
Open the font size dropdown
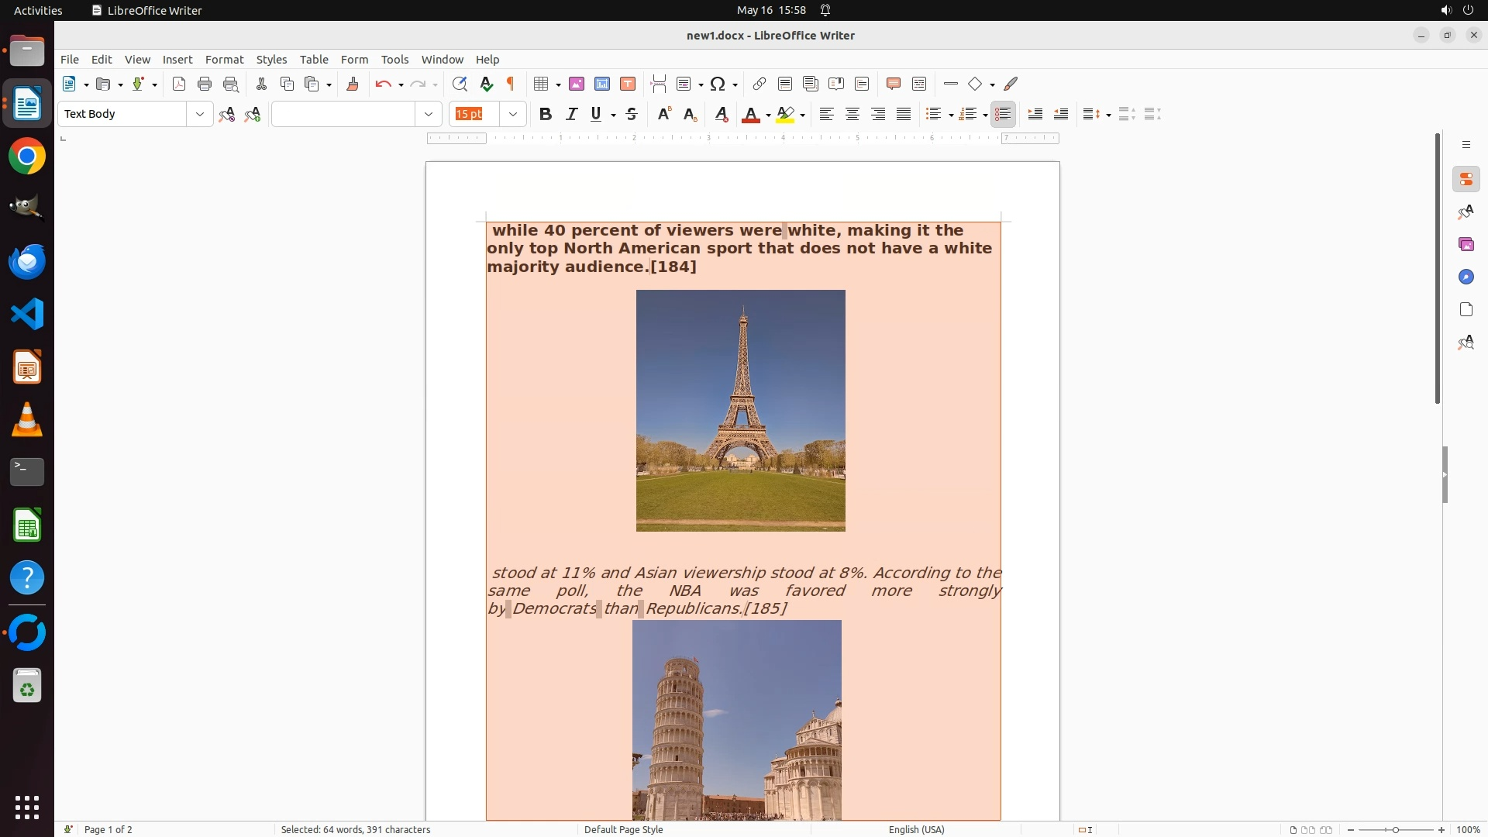click(x=513, y=114)
